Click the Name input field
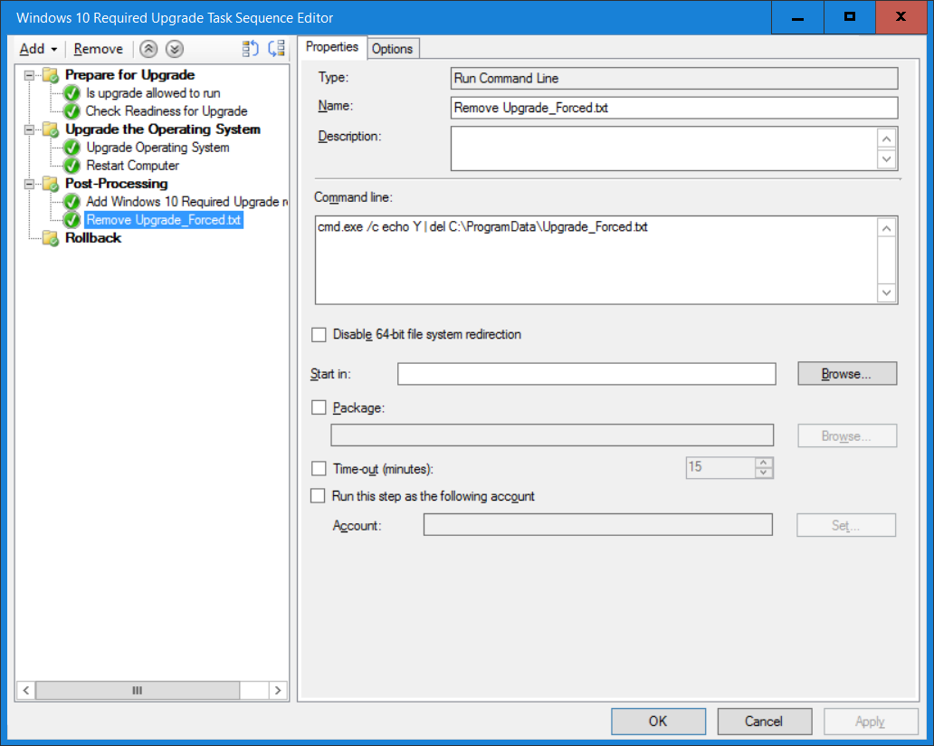This screenshot has height=746, width=934. pyautogui.click(x=674, y=108)
